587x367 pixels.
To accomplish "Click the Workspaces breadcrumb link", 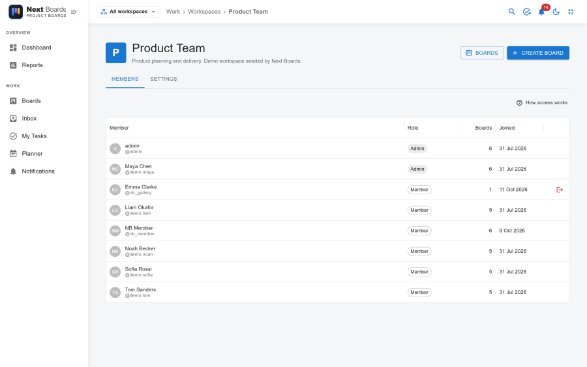I will click(204, 12).
